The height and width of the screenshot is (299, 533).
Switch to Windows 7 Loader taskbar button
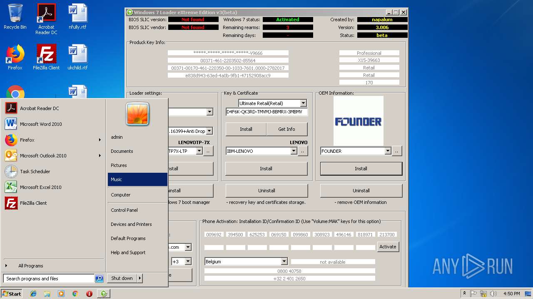[x=104, y=294]
